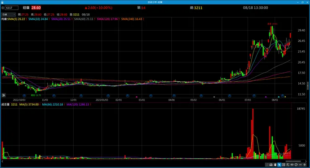Select the arrow pointer tool
The width and height of the screenshot is (310, 168).
point(279,165)
